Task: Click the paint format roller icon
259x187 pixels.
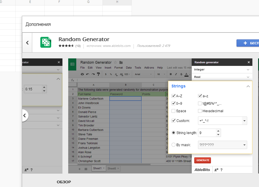Action: (98, 74)
